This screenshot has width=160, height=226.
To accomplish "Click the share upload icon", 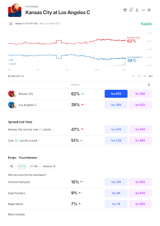I will (x=137, y=10).
